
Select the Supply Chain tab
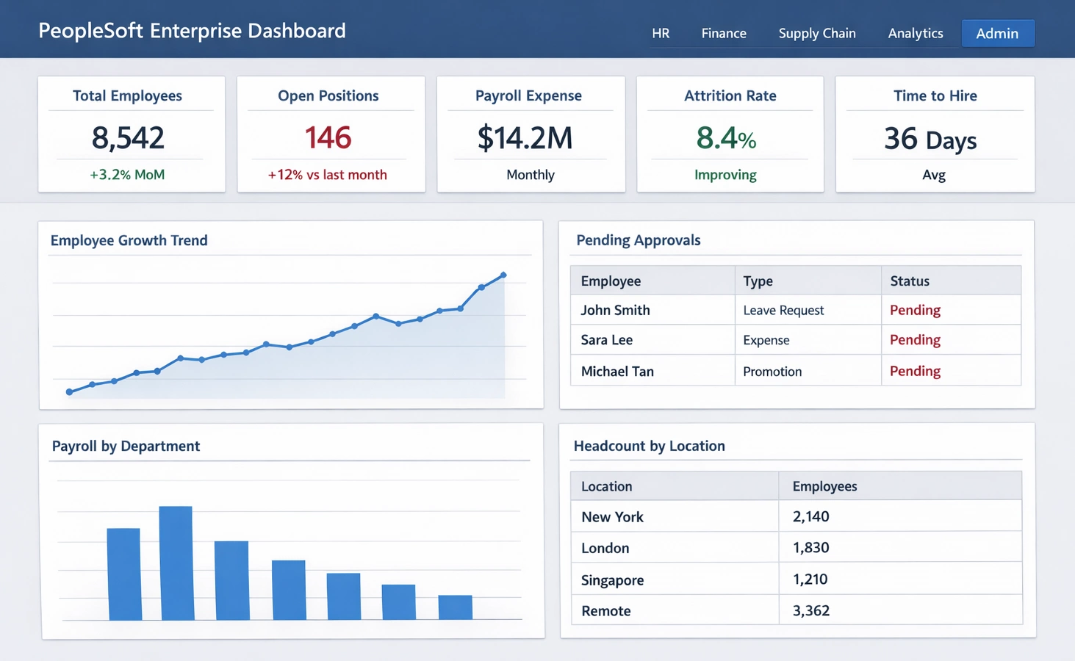pyautogui.click(x=816, y=33)
